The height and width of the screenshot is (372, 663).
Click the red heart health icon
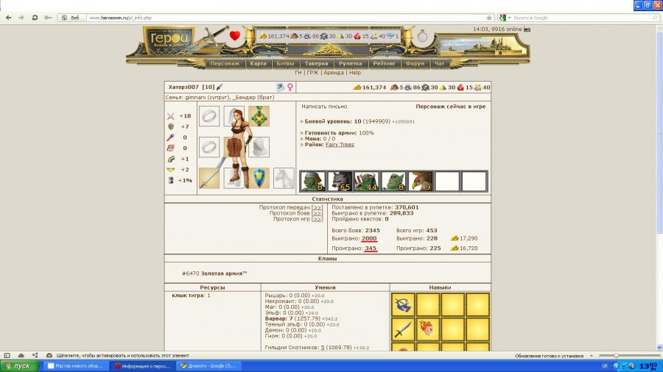tap(235, 36)
